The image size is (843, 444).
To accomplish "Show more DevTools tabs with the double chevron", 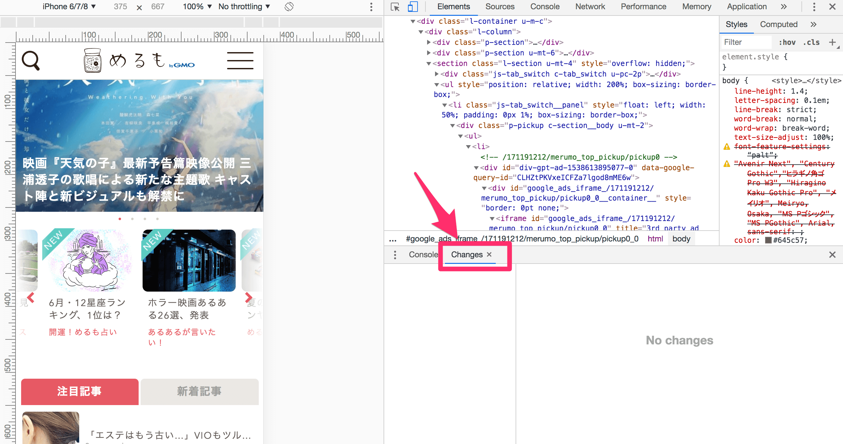I will coord(784,7).
